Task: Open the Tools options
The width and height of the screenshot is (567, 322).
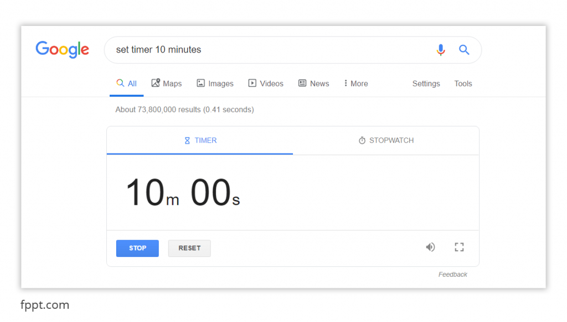Action: click(x=463, y=83)
